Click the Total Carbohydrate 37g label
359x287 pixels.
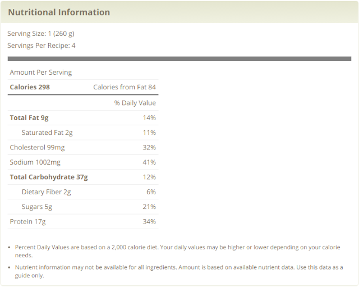(x=49, y=177)
